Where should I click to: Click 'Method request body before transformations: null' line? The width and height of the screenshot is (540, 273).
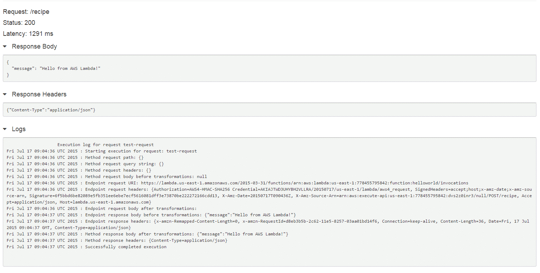107,177
